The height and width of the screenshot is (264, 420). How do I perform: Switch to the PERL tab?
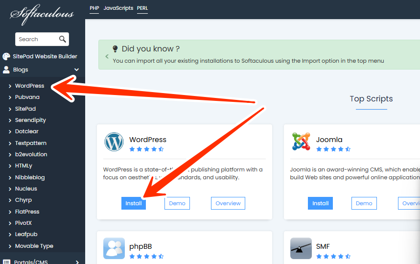[142, 8]
